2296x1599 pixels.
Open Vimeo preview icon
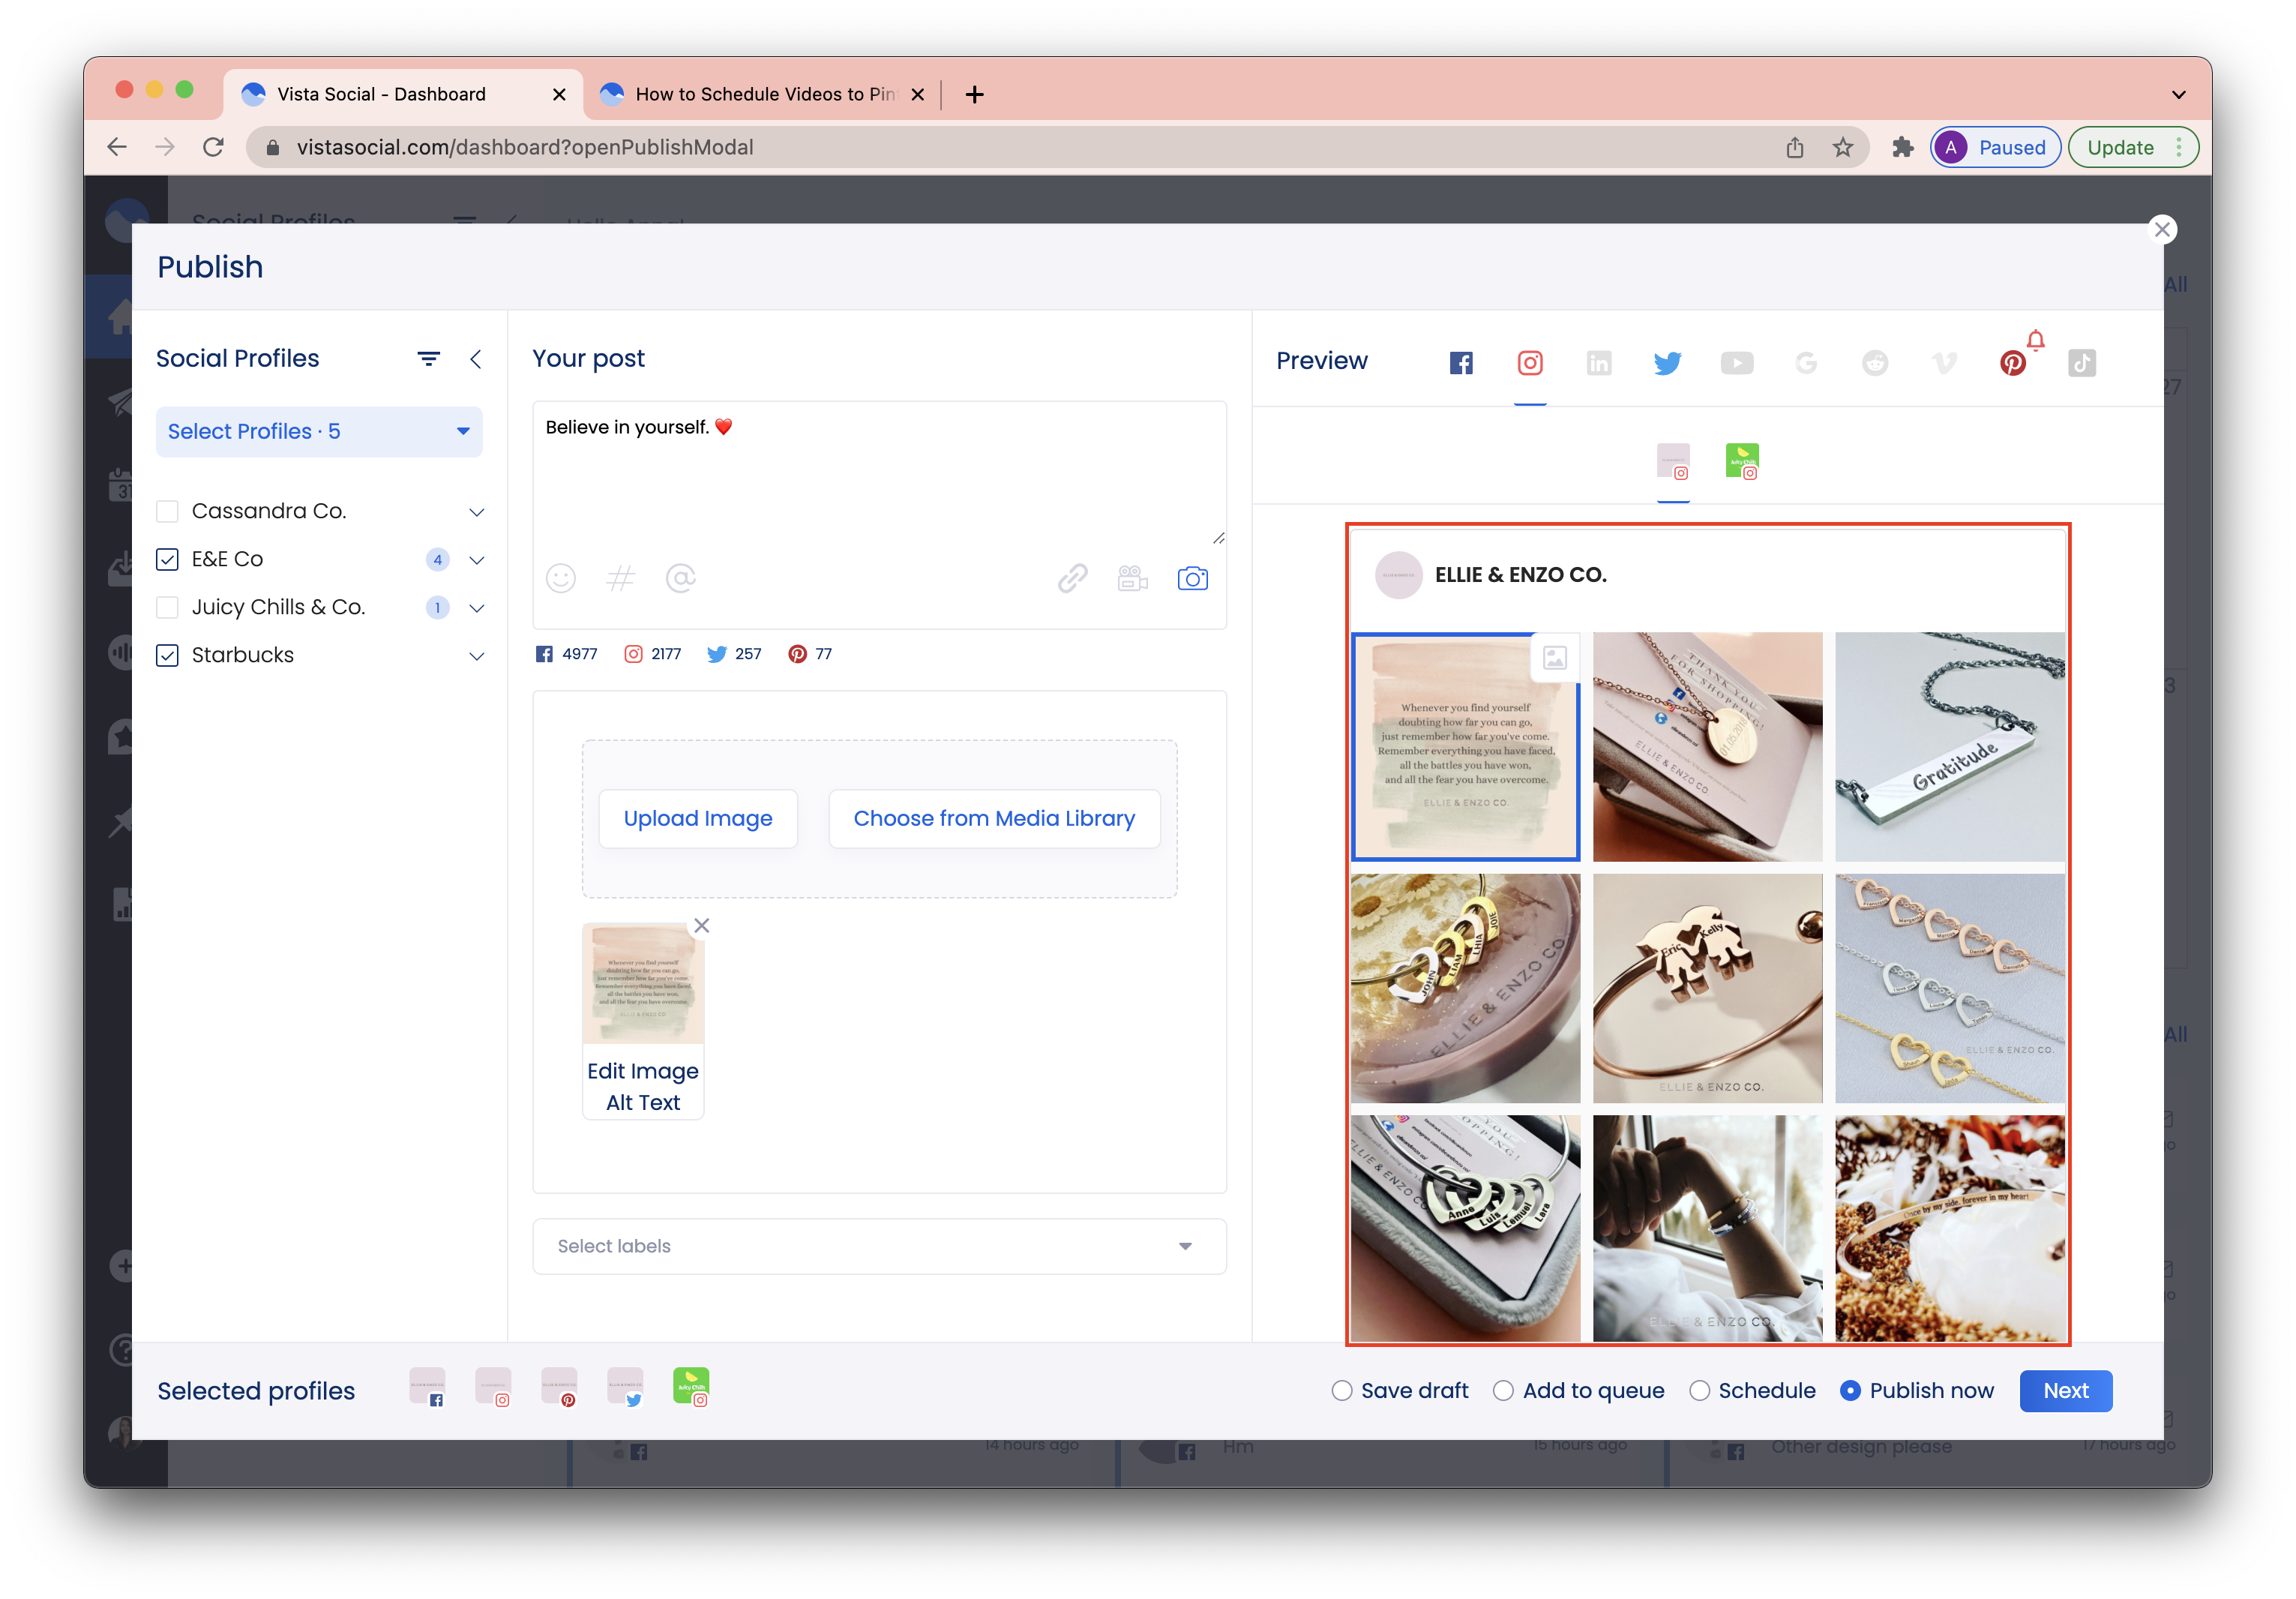click(1944, 363)
